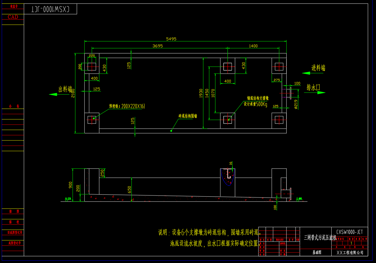Click the right elevation marker in section view
Screen dimensions: 376x263
pos(299,199)
